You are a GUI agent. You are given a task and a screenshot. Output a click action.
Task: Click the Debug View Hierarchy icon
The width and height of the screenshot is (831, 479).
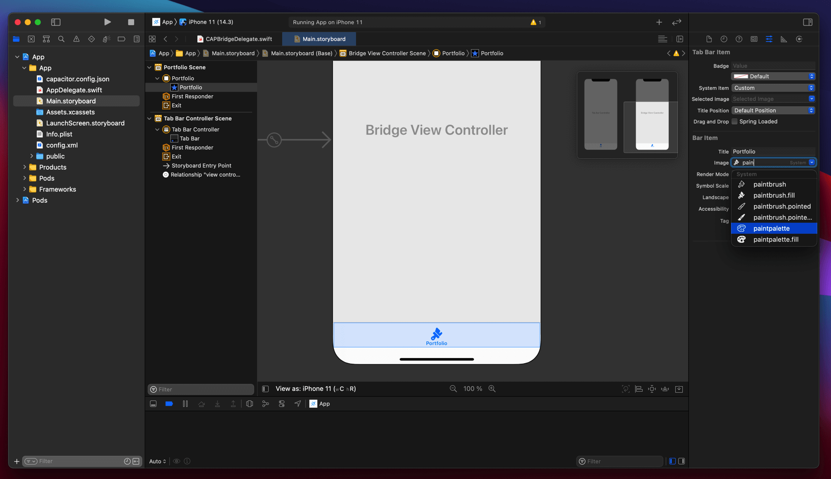click(x=250, y=404)
